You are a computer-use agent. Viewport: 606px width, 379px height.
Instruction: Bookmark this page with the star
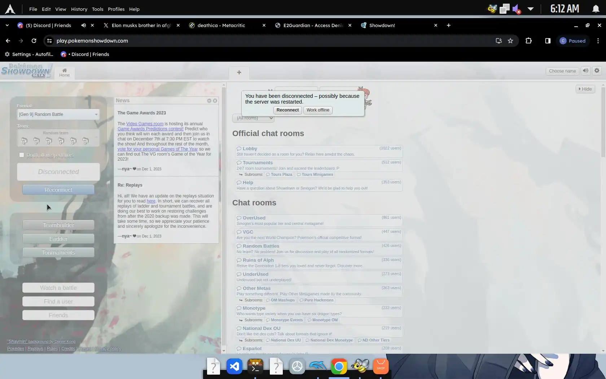(510, 41)
